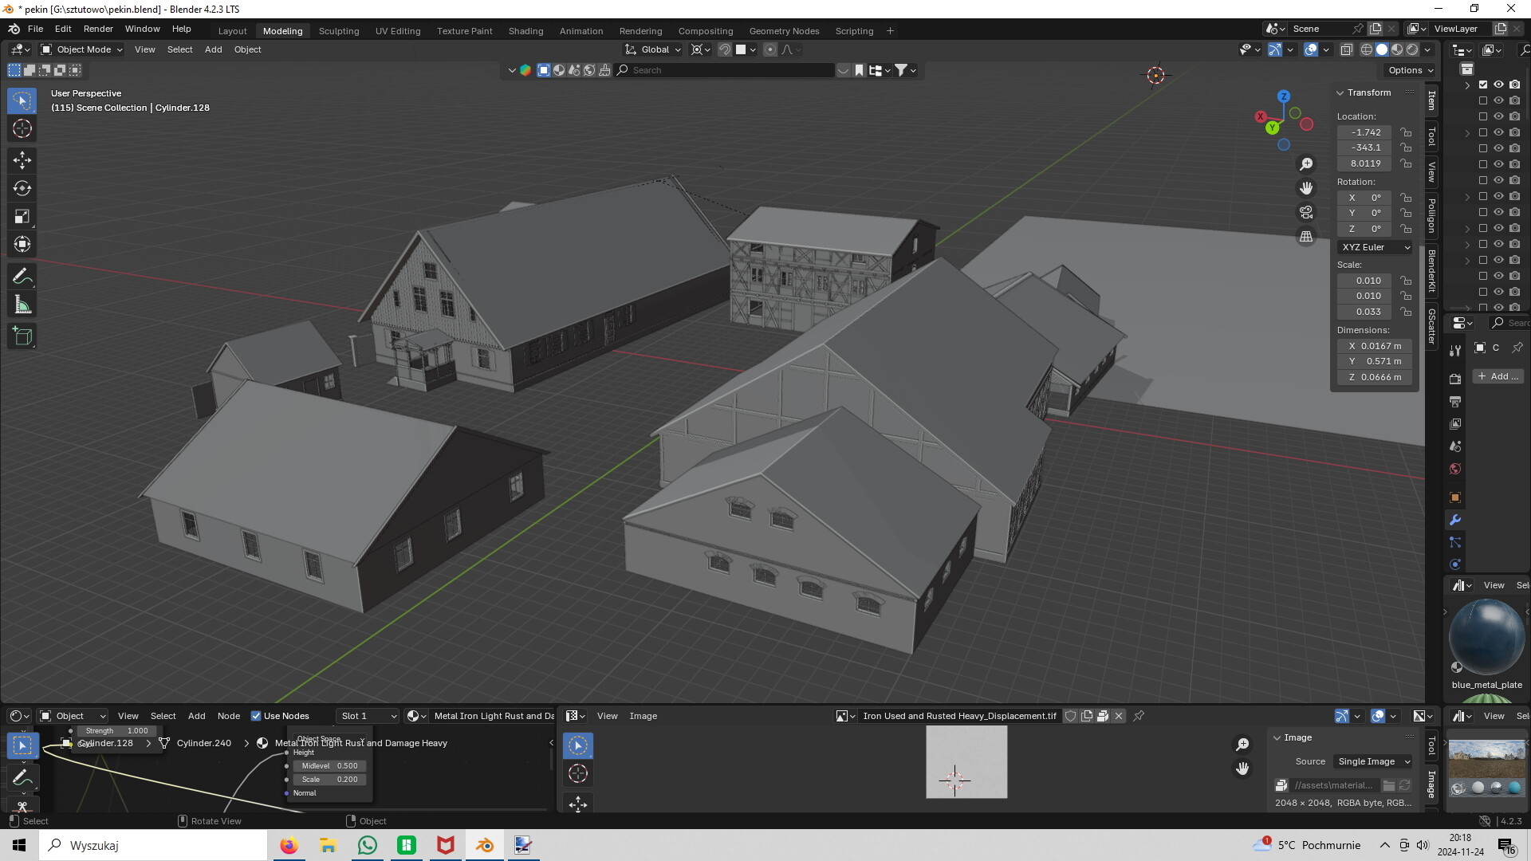Choose the Add Cube tool
1531x861 pixels.
[x=22, y=336]
